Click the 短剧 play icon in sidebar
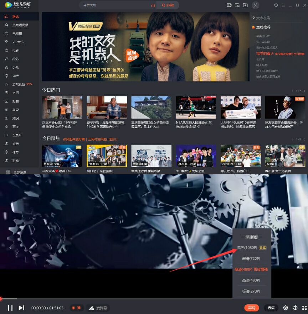This screenshot has width=308, height=314. click(x=7, y=101)
